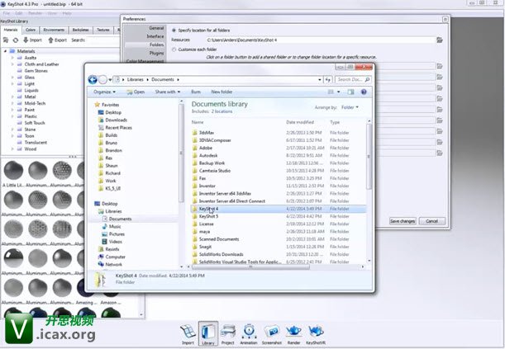Select 'Specify location for all folders' option
Viewport: 505px width, 349px height.
174,30
